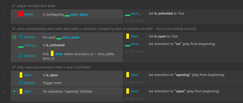The height and width of the screenshot is (103, 243).
Task: Click Add action under event 1
Action: 135,21
